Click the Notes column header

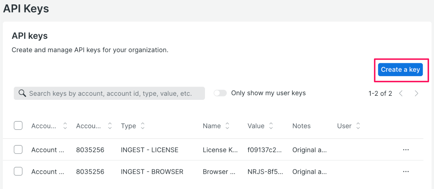(x=301, y=126)
